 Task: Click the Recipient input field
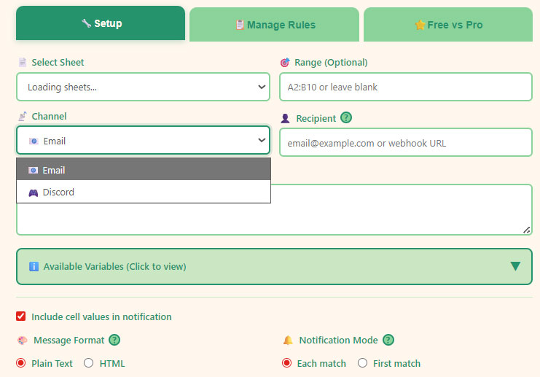(406, 142)
